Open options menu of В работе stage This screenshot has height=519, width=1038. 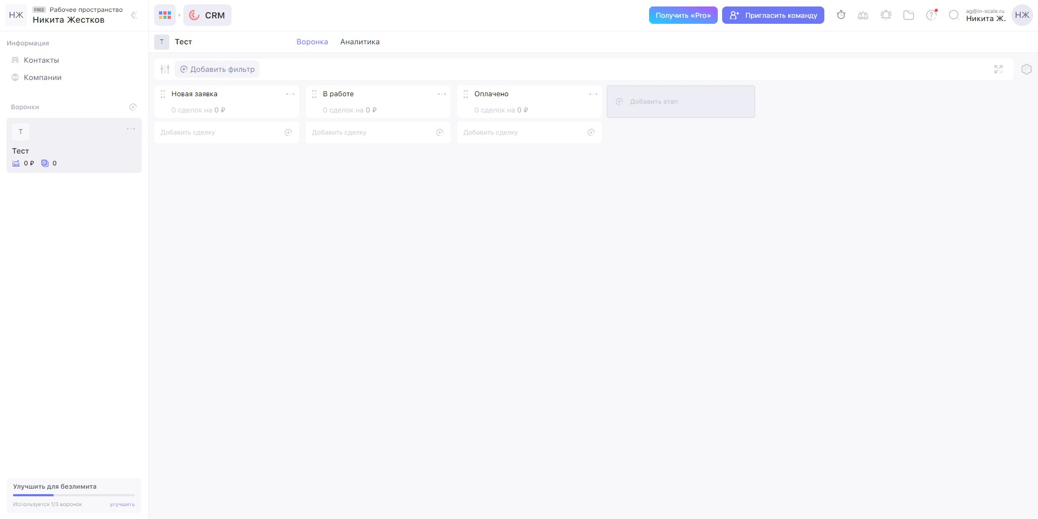click(x=442, y=94)
